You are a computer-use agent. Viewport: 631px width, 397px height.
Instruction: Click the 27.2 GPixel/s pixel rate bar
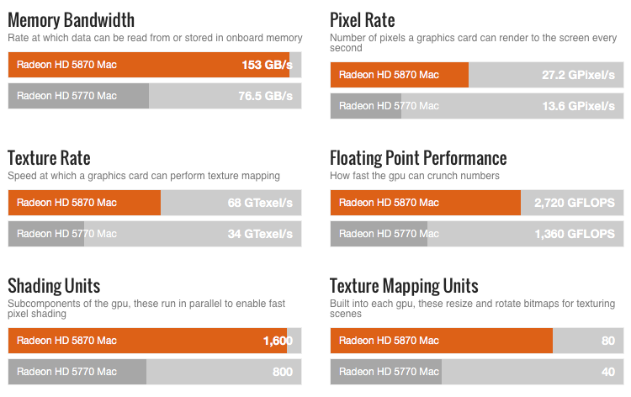[x=477, y=75]
